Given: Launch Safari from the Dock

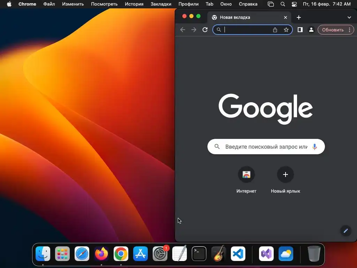Looking at the screenshot, I should tap(82, 254).
